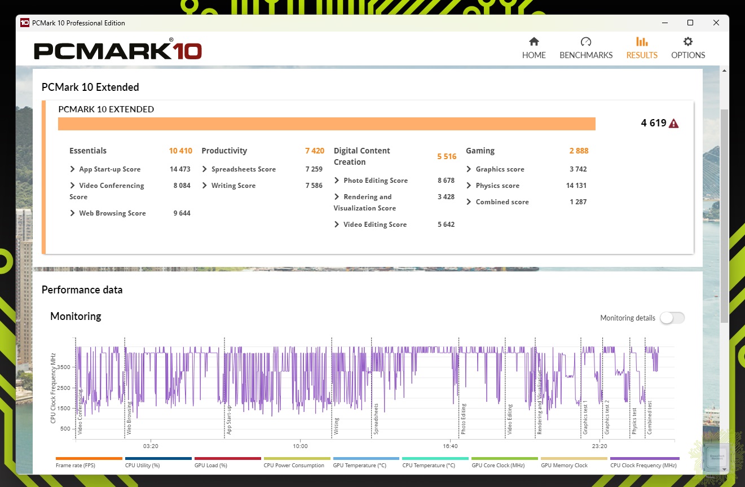
Task: Select the RESULTS chart icon
Action: point(642,42)
